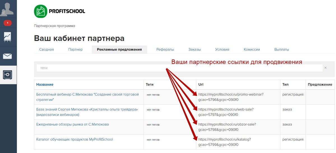Screen dimensions: 336x153
Task: Click нет тегов in the Ежедневные обзоры row
Action: (153, 124)
